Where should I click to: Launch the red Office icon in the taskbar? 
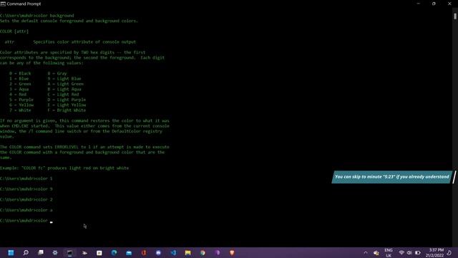(144, 253)
